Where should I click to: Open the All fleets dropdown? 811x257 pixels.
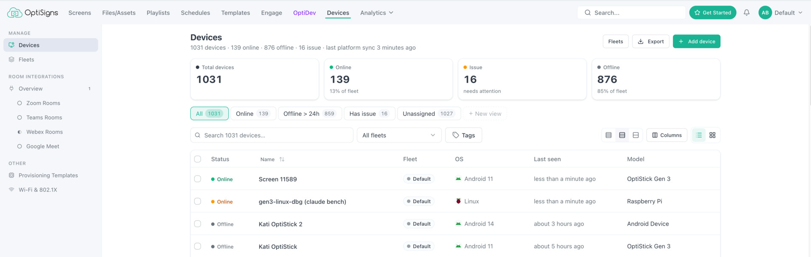399,135
